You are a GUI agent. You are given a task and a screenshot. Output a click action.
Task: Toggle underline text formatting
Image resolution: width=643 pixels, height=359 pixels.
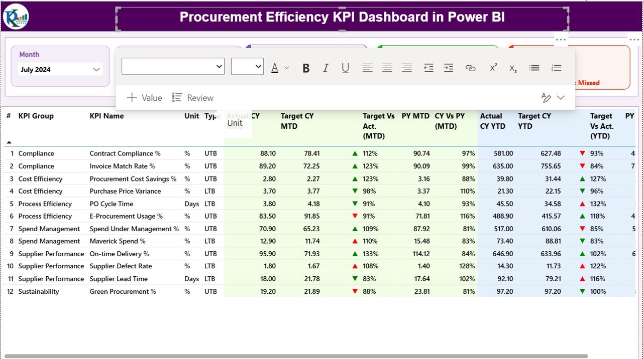point(345,68)
